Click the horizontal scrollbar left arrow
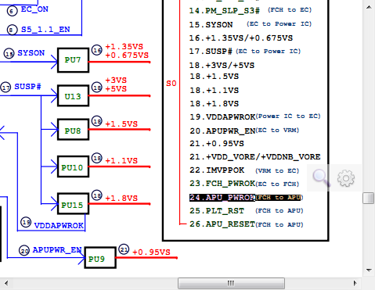 click(5, 283)
